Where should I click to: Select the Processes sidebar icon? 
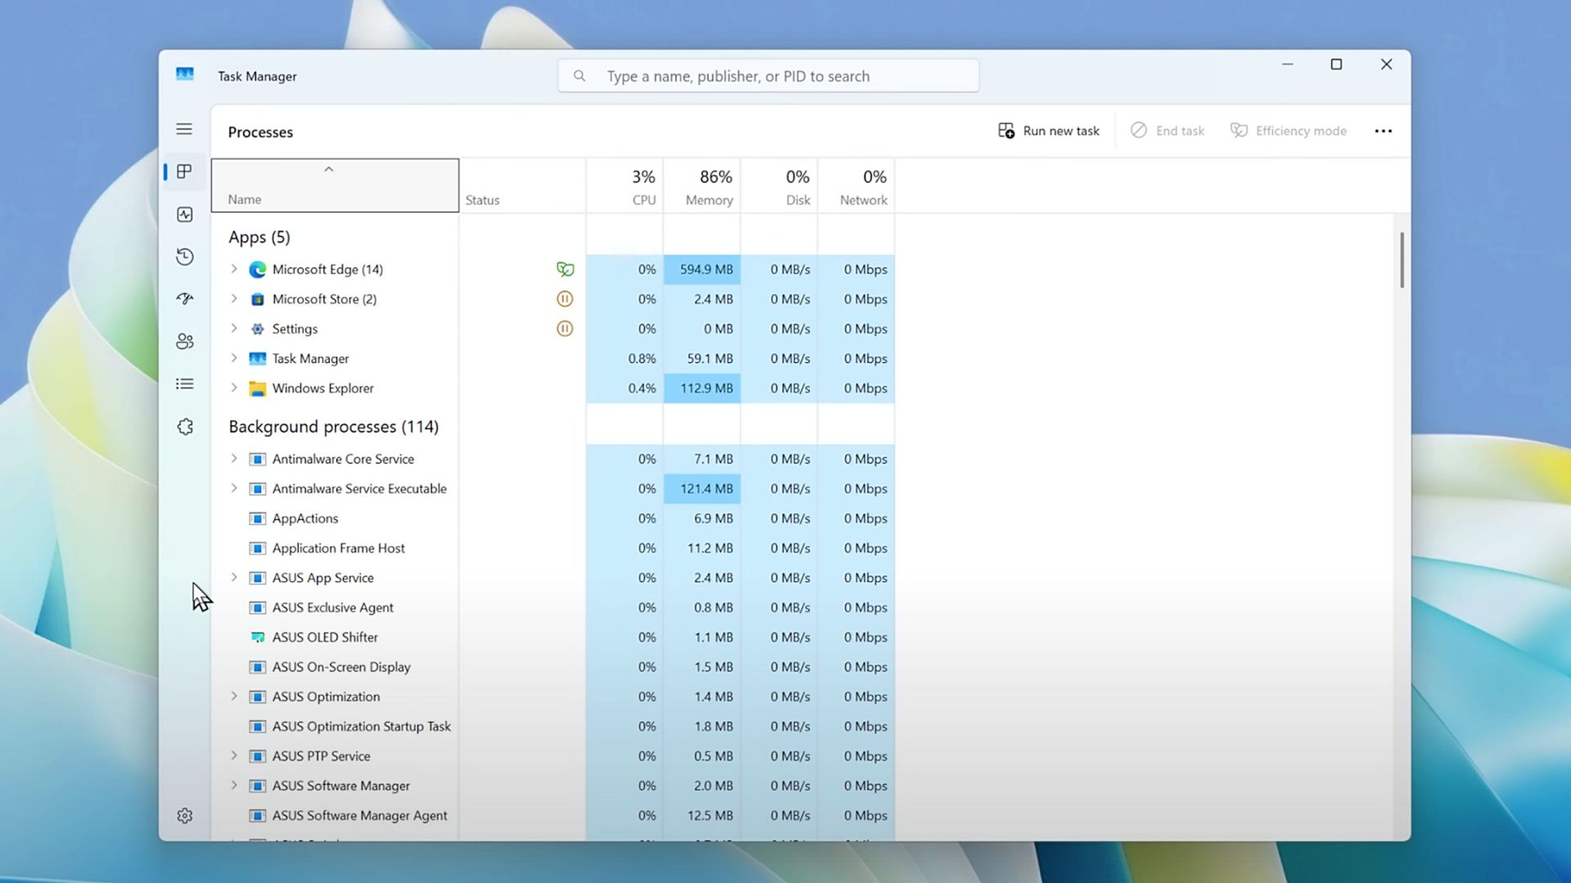pos(184,172)
